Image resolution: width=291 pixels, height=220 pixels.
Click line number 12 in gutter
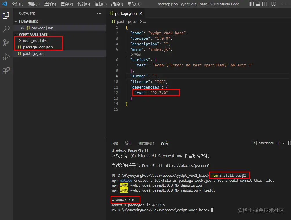click(116, 93)
